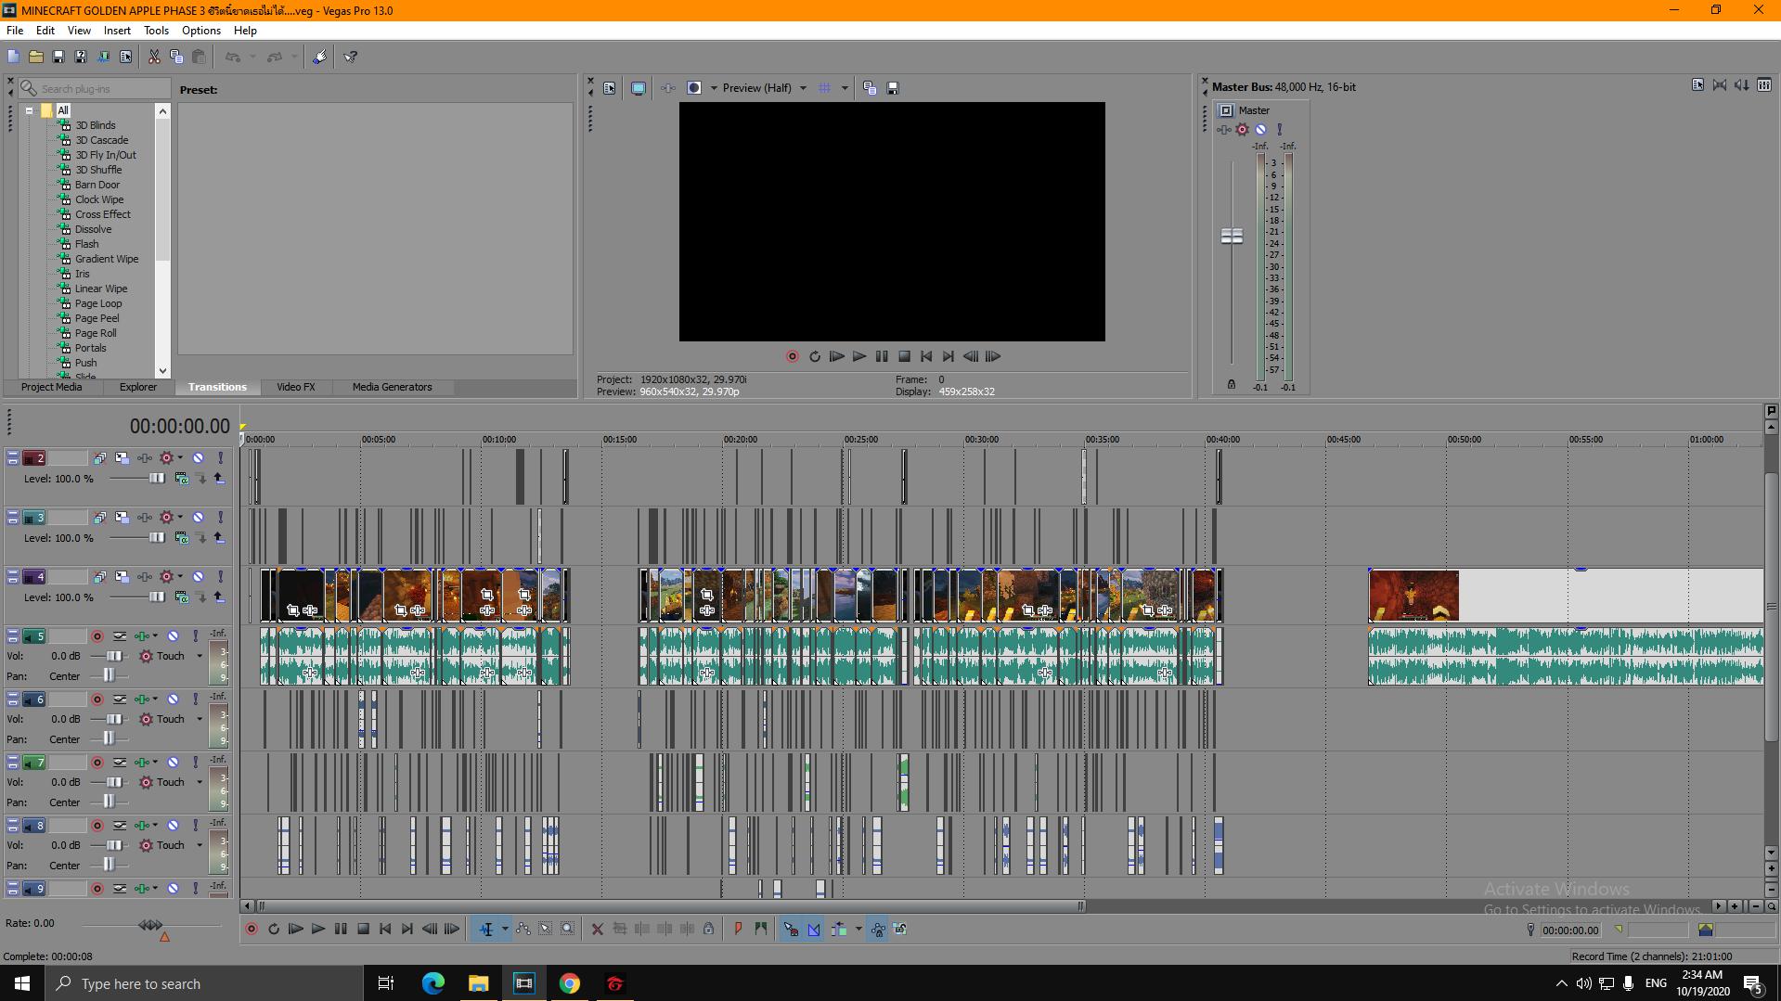This screenshot has width=1781, height=1001.
Task: Click the interactive tutorials hand icon
Action: 319,57
